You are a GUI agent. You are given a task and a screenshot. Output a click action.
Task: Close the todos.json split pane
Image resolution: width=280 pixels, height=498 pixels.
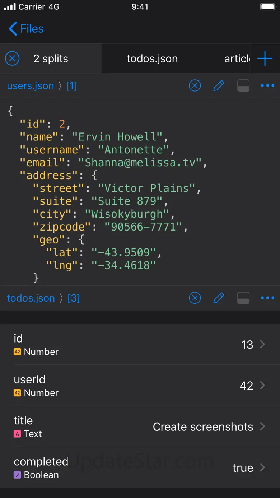tap(195, 298)
